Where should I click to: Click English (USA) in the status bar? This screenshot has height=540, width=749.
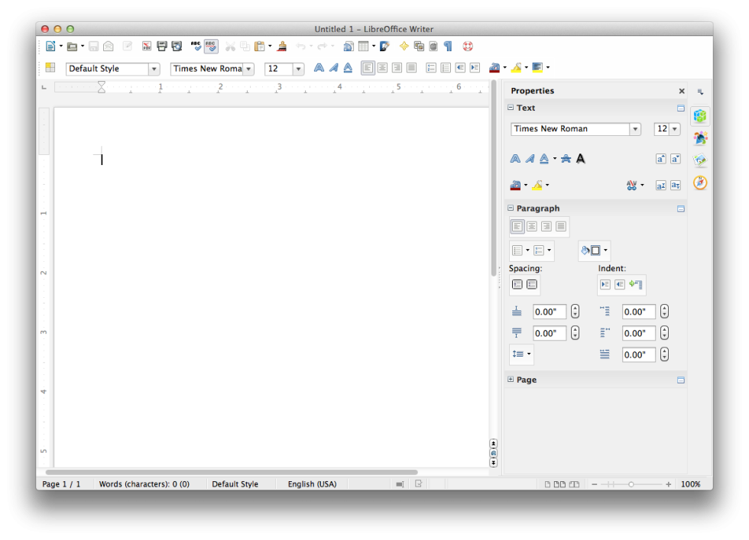tap(312, 483)
